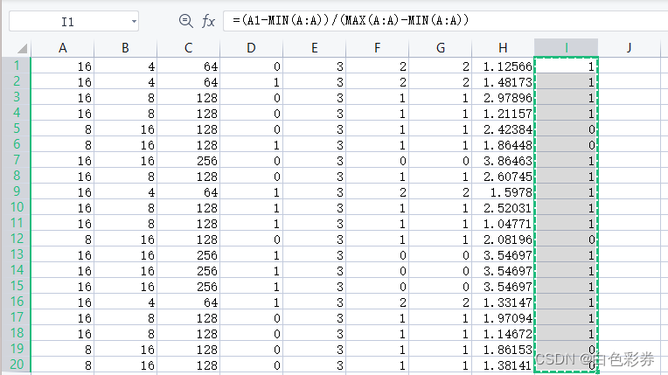
Task: Click cell H18 containing 1.14672
Action: pos(503,334)
